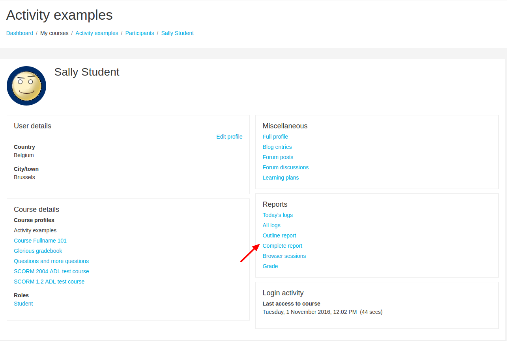This screenshot has width=507, height=341.
Task: Open the Dashboard breadcrumb link
Action: pos(20,33)
